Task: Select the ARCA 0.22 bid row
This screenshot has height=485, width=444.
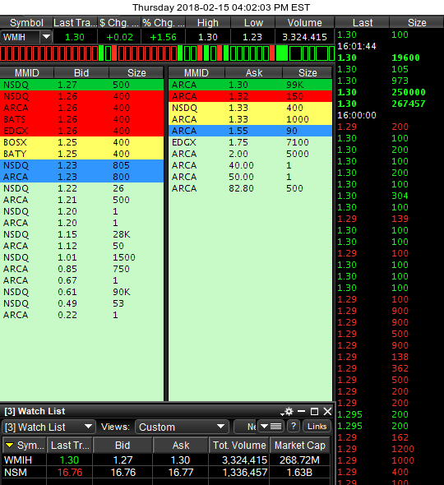Action: [x=81, y=315]
